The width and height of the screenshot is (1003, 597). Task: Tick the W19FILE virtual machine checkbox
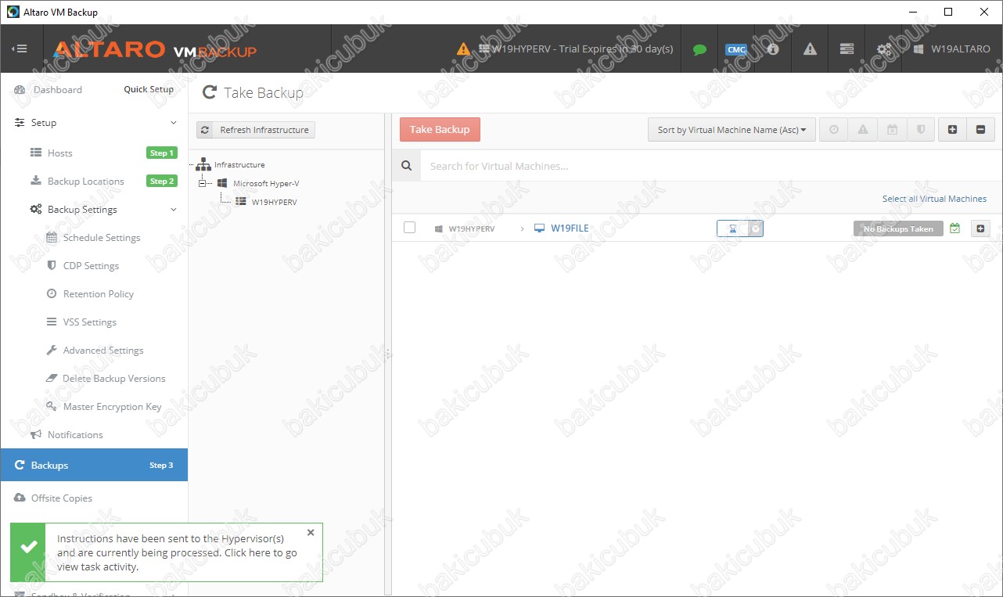409,228
